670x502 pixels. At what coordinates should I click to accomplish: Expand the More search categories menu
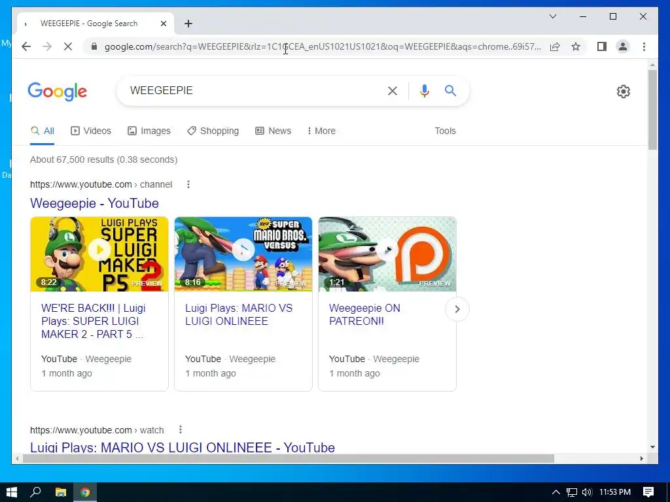tap(321, 131)
